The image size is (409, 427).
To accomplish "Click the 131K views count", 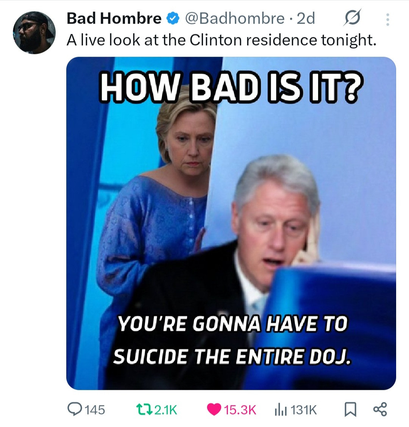I will (x=304, y=410).
